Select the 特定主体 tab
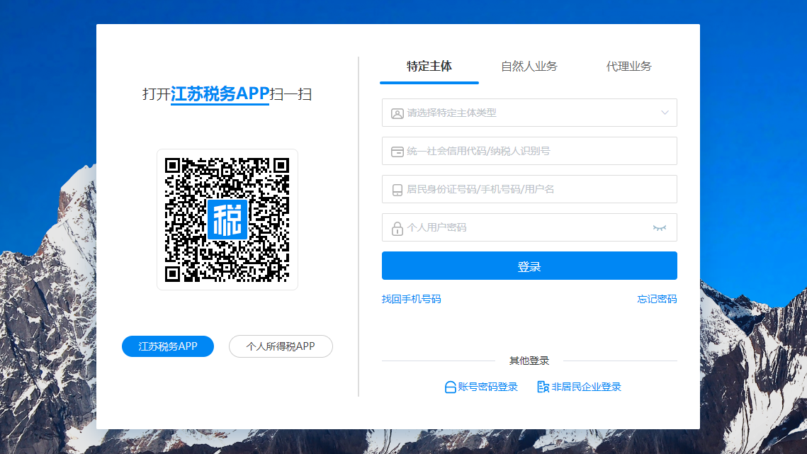 429,67
